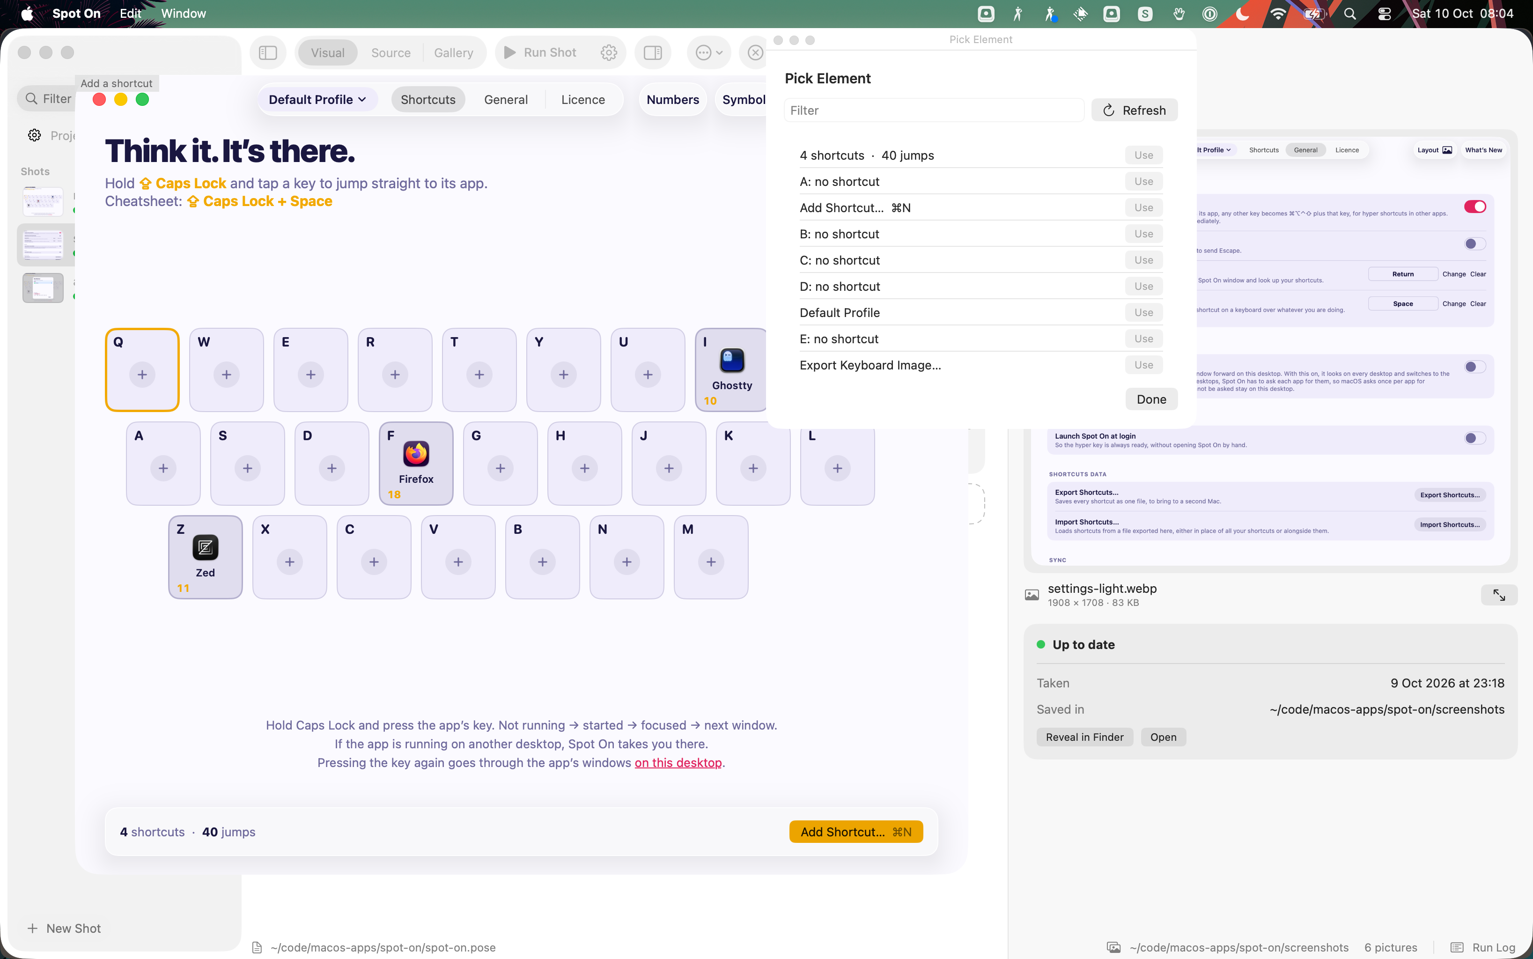Click the Open button under Saved in
This screenshot has height=959, width=1533.
(1163, 737)
